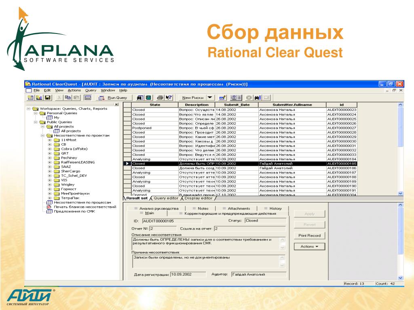
Task: Open Корректирующие и предупреждающие действия tab
Action: tap(228, 214)
